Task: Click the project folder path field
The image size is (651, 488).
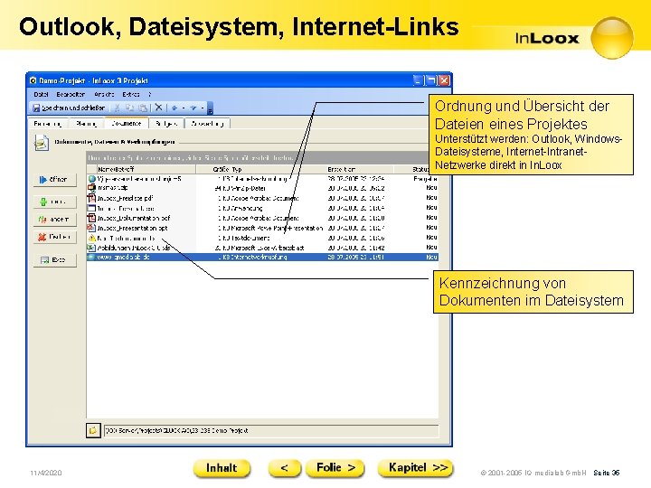Action: click(x=270, y=431)
